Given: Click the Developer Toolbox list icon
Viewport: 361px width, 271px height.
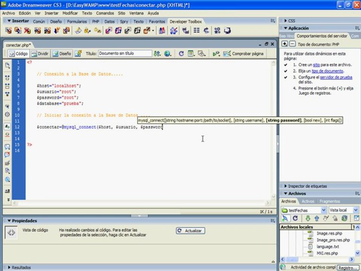Looking at the screenshot, I should [x=196, y=30].
